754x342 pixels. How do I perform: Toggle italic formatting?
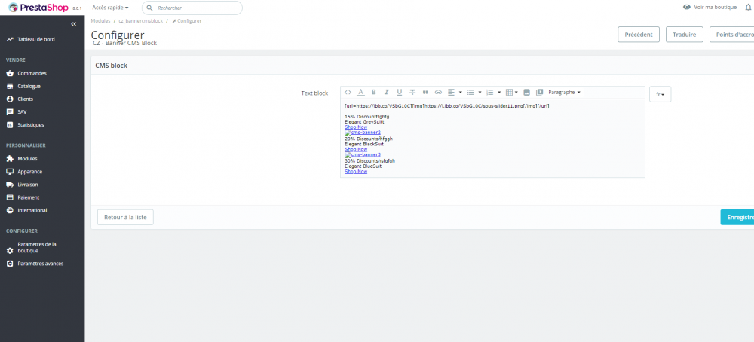386,92
